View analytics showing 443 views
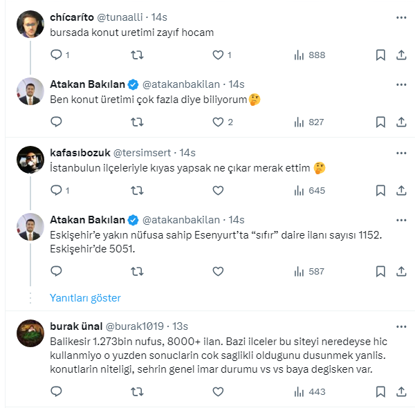The width and height of the screenshot is (415, 408). tap(308, 392)
